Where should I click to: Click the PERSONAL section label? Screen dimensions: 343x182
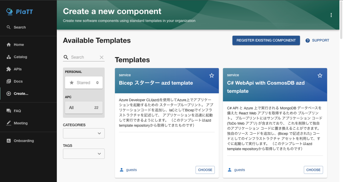[x=73, y=72]
